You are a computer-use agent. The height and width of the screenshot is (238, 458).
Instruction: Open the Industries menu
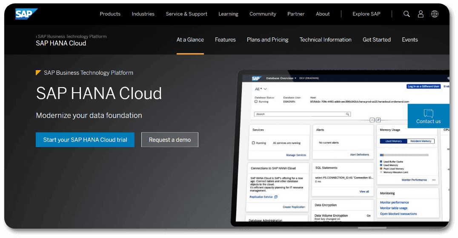click(143, 14)
